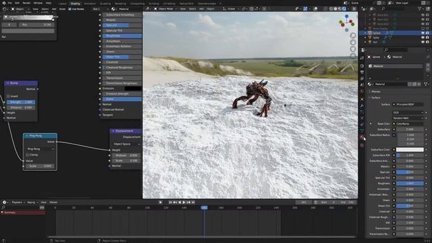Click the Alpha socket field of Principled node
The image size is (432, 243).
[x=122, y=99]
